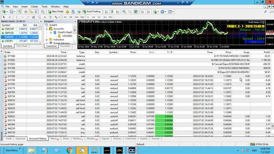The image size is (274, 154).
Task: Switch to H1 timeframe
Action: point(88,17)
